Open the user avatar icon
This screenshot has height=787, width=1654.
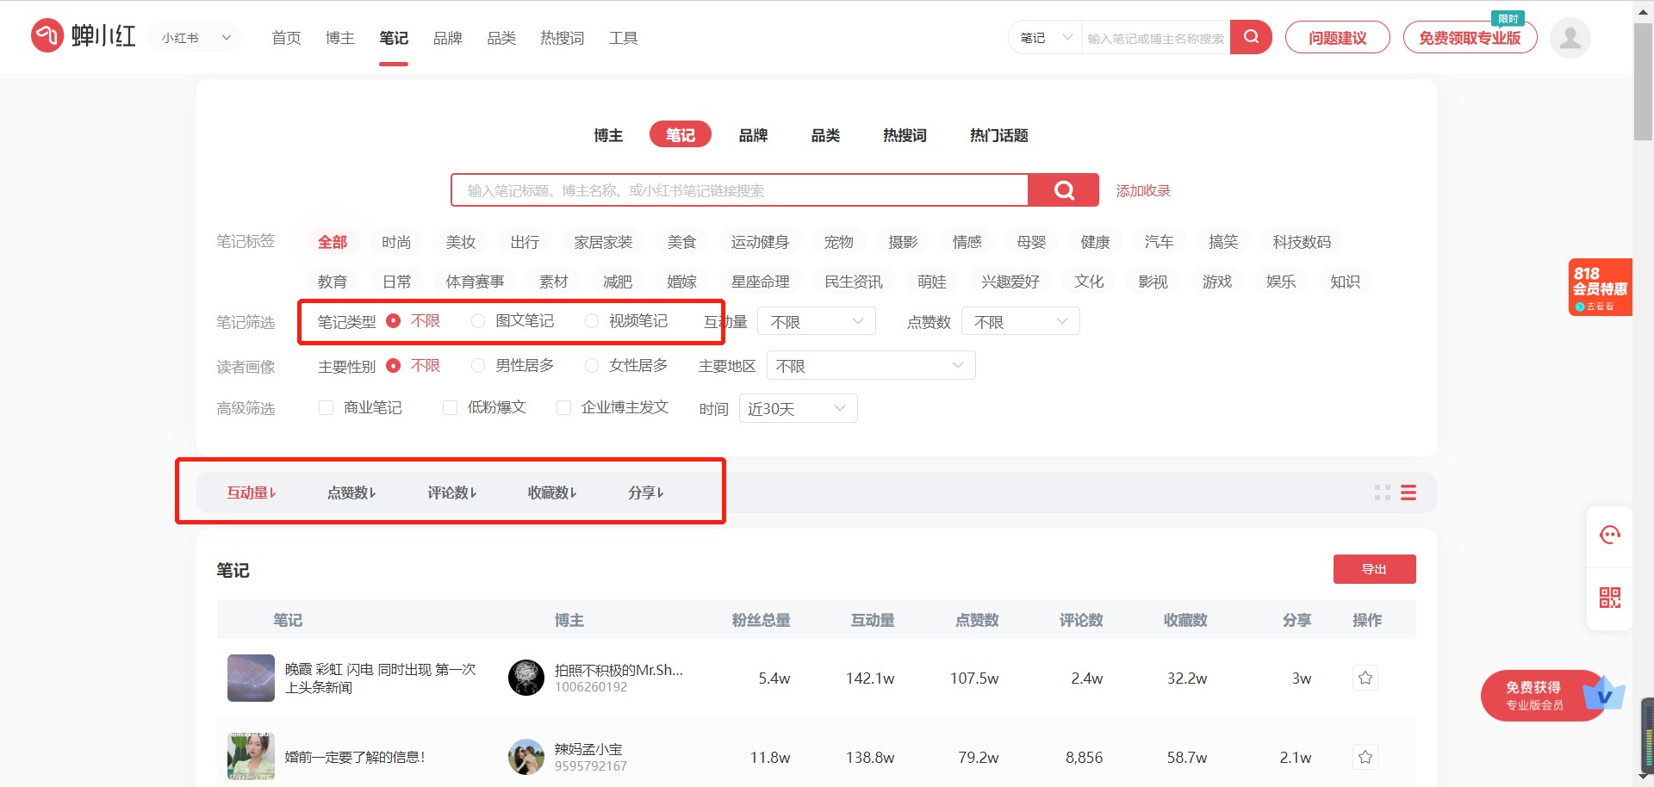1570,38
